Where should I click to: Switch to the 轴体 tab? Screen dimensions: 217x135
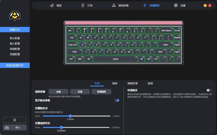point(115,83)
